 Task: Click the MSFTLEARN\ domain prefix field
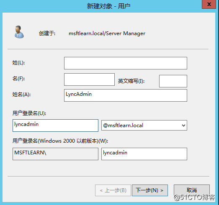coord(55,154)
